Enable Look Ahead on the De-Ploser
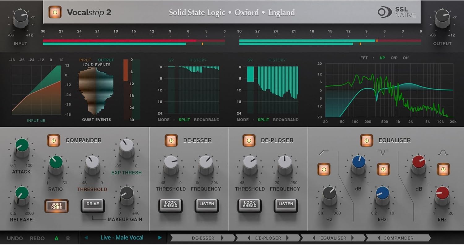The width and height of the screenshot is (464, 245). (x=249, y=204)
